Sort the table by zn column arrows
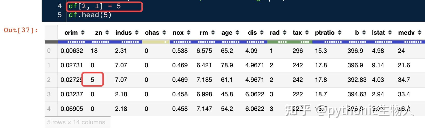Screen dimensions: 425x129 [x=107, y=33]
